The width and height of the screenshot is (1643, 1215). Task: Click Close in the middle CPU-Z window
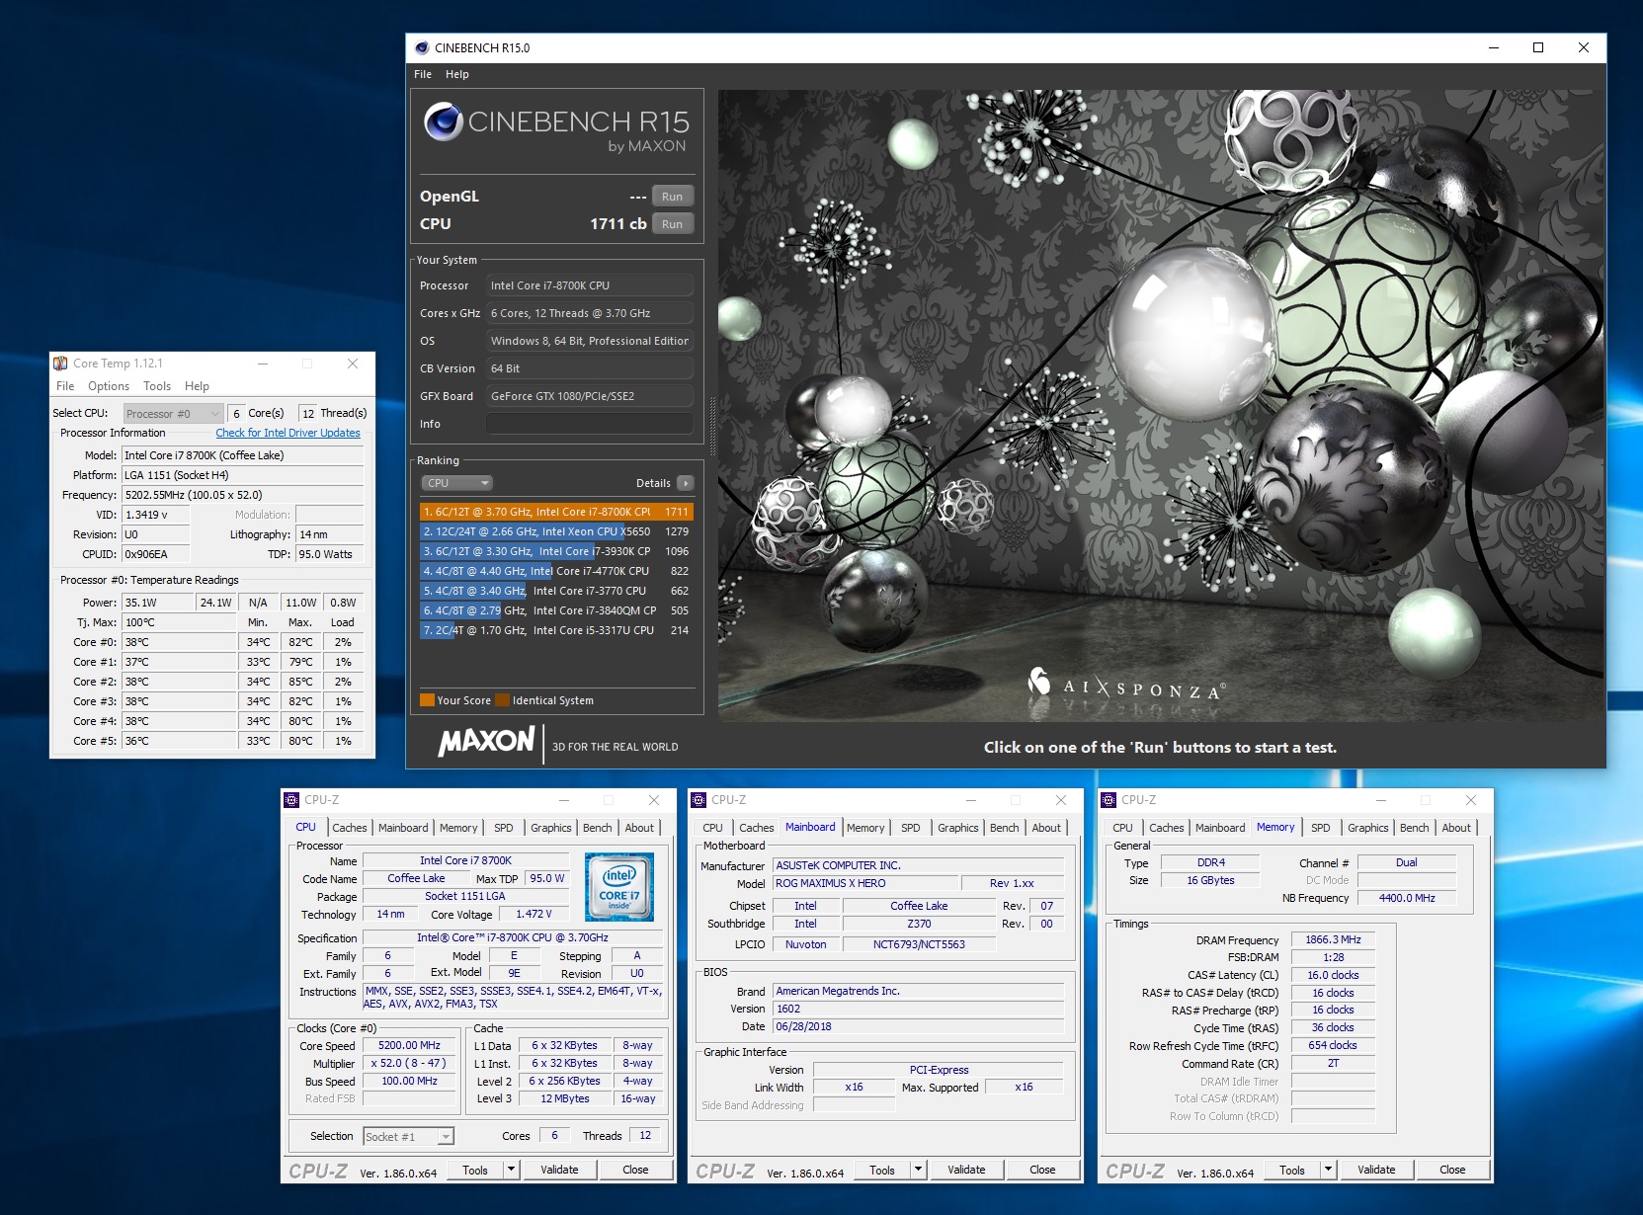coord(1042,1170)
